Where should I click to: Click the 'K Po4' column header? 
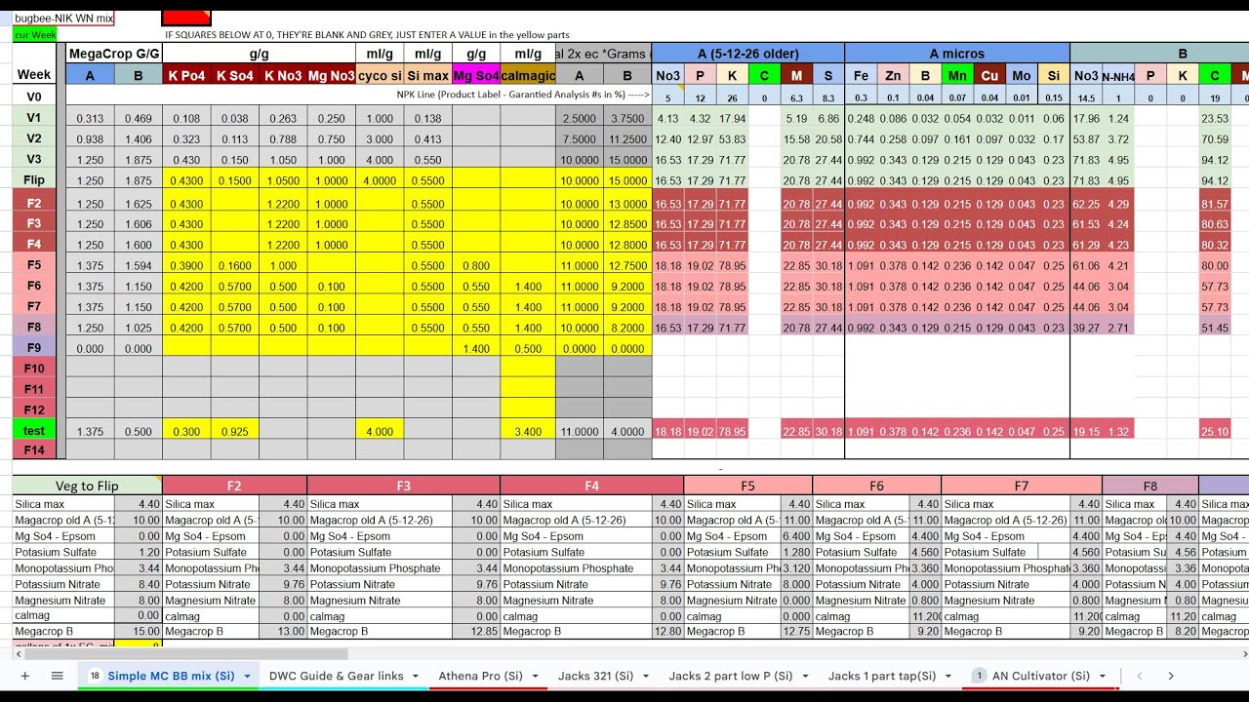186,75
